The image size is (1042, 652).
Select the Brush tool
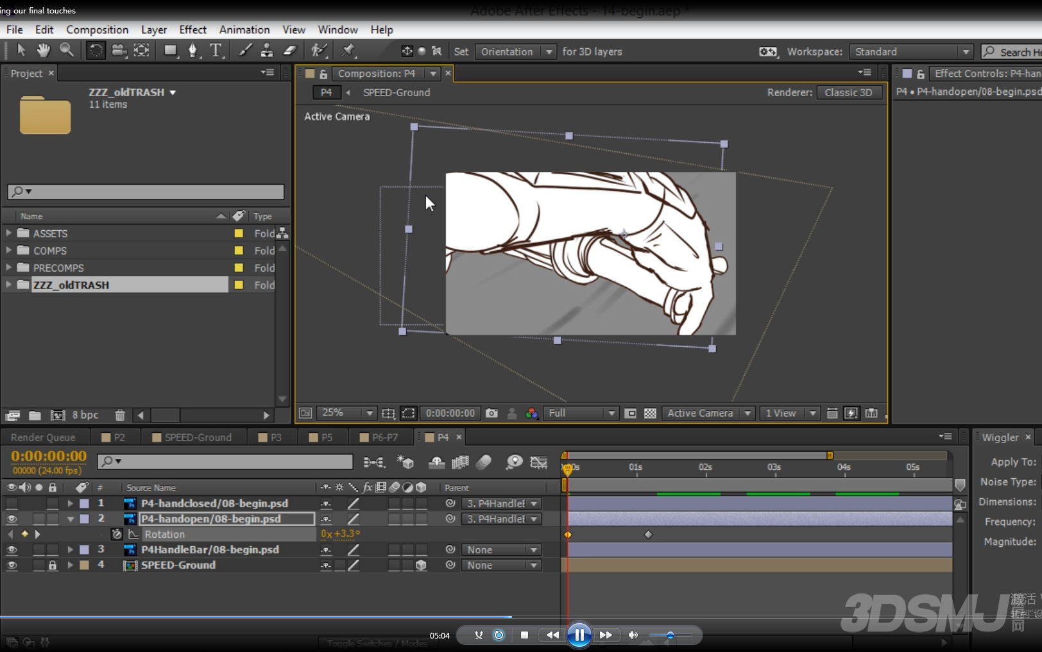coord(245,50)
